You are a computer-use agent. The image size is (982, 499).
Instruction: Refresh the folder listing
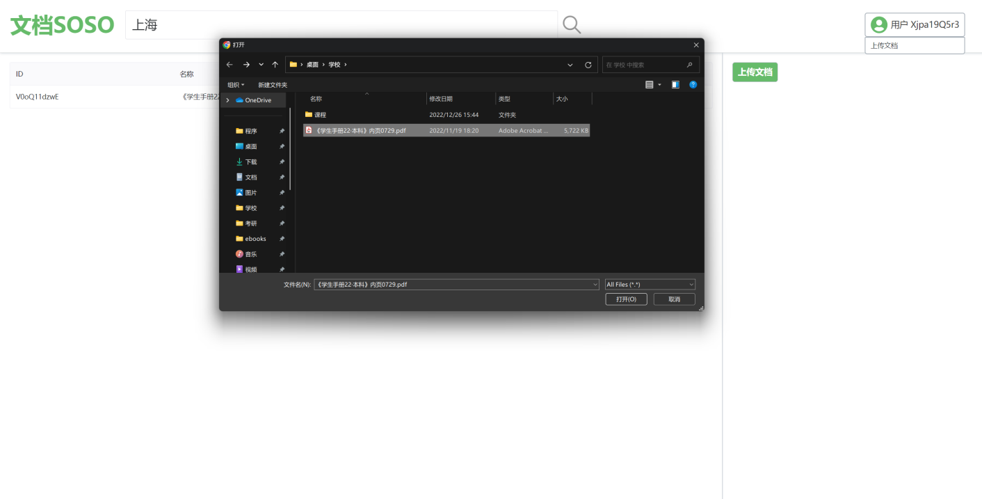click(x=588, y=65)
